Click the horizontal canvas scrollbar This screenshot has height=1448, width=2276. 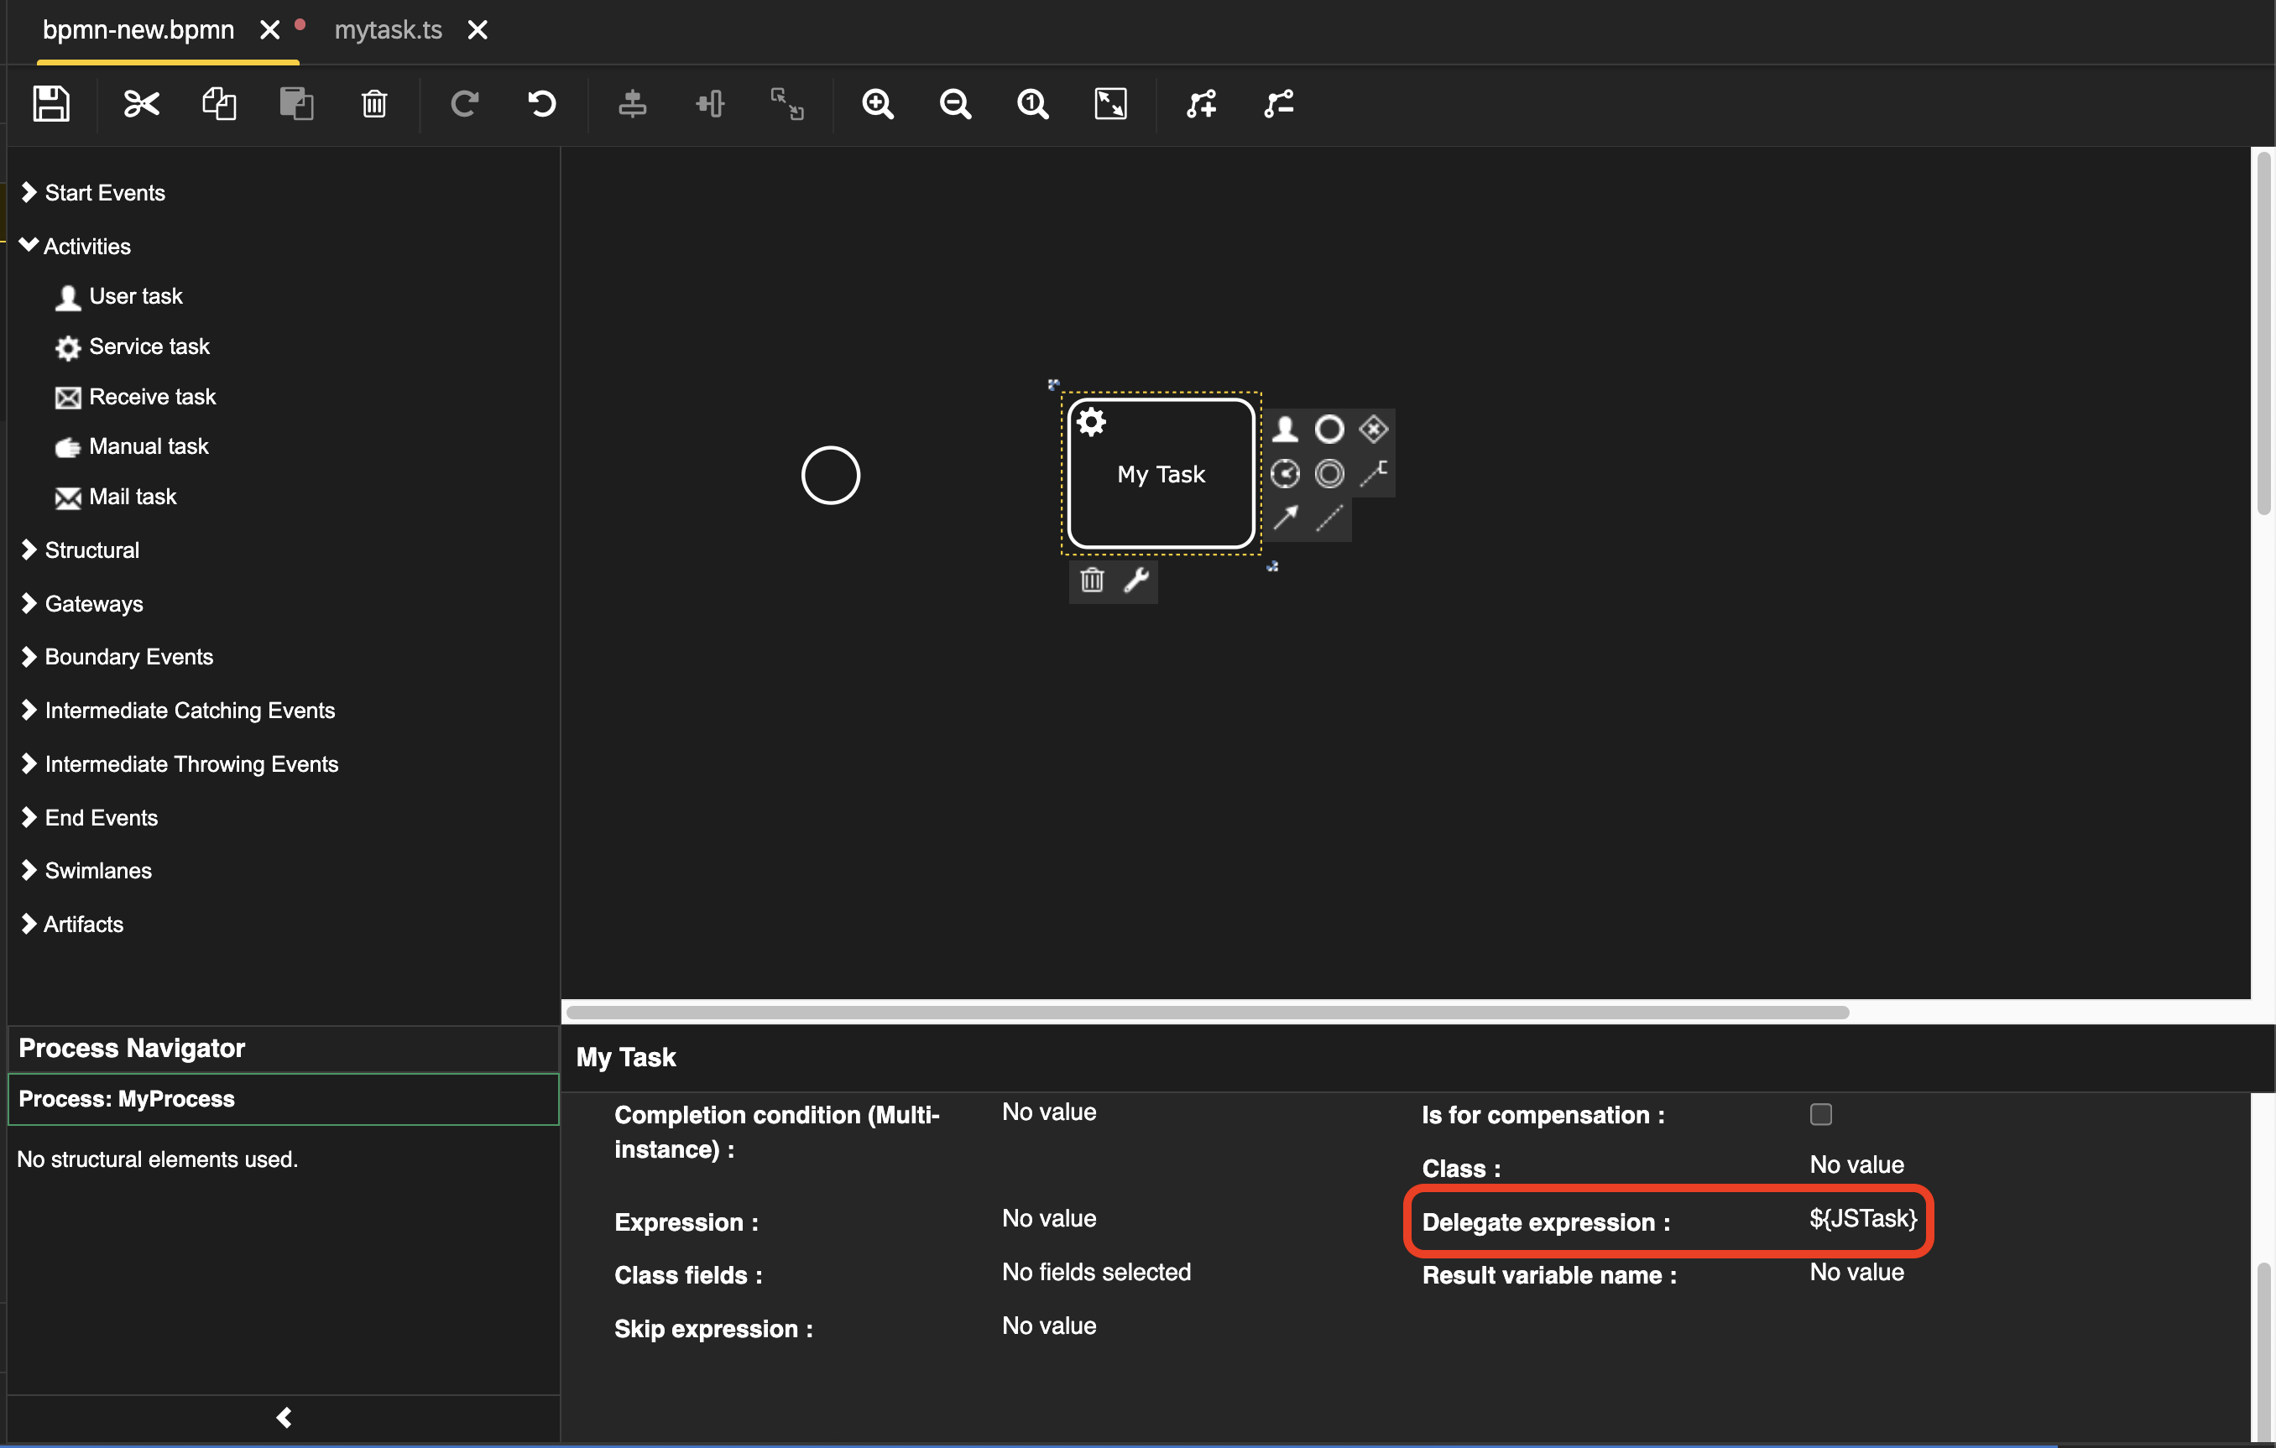click(1207, 1013)
